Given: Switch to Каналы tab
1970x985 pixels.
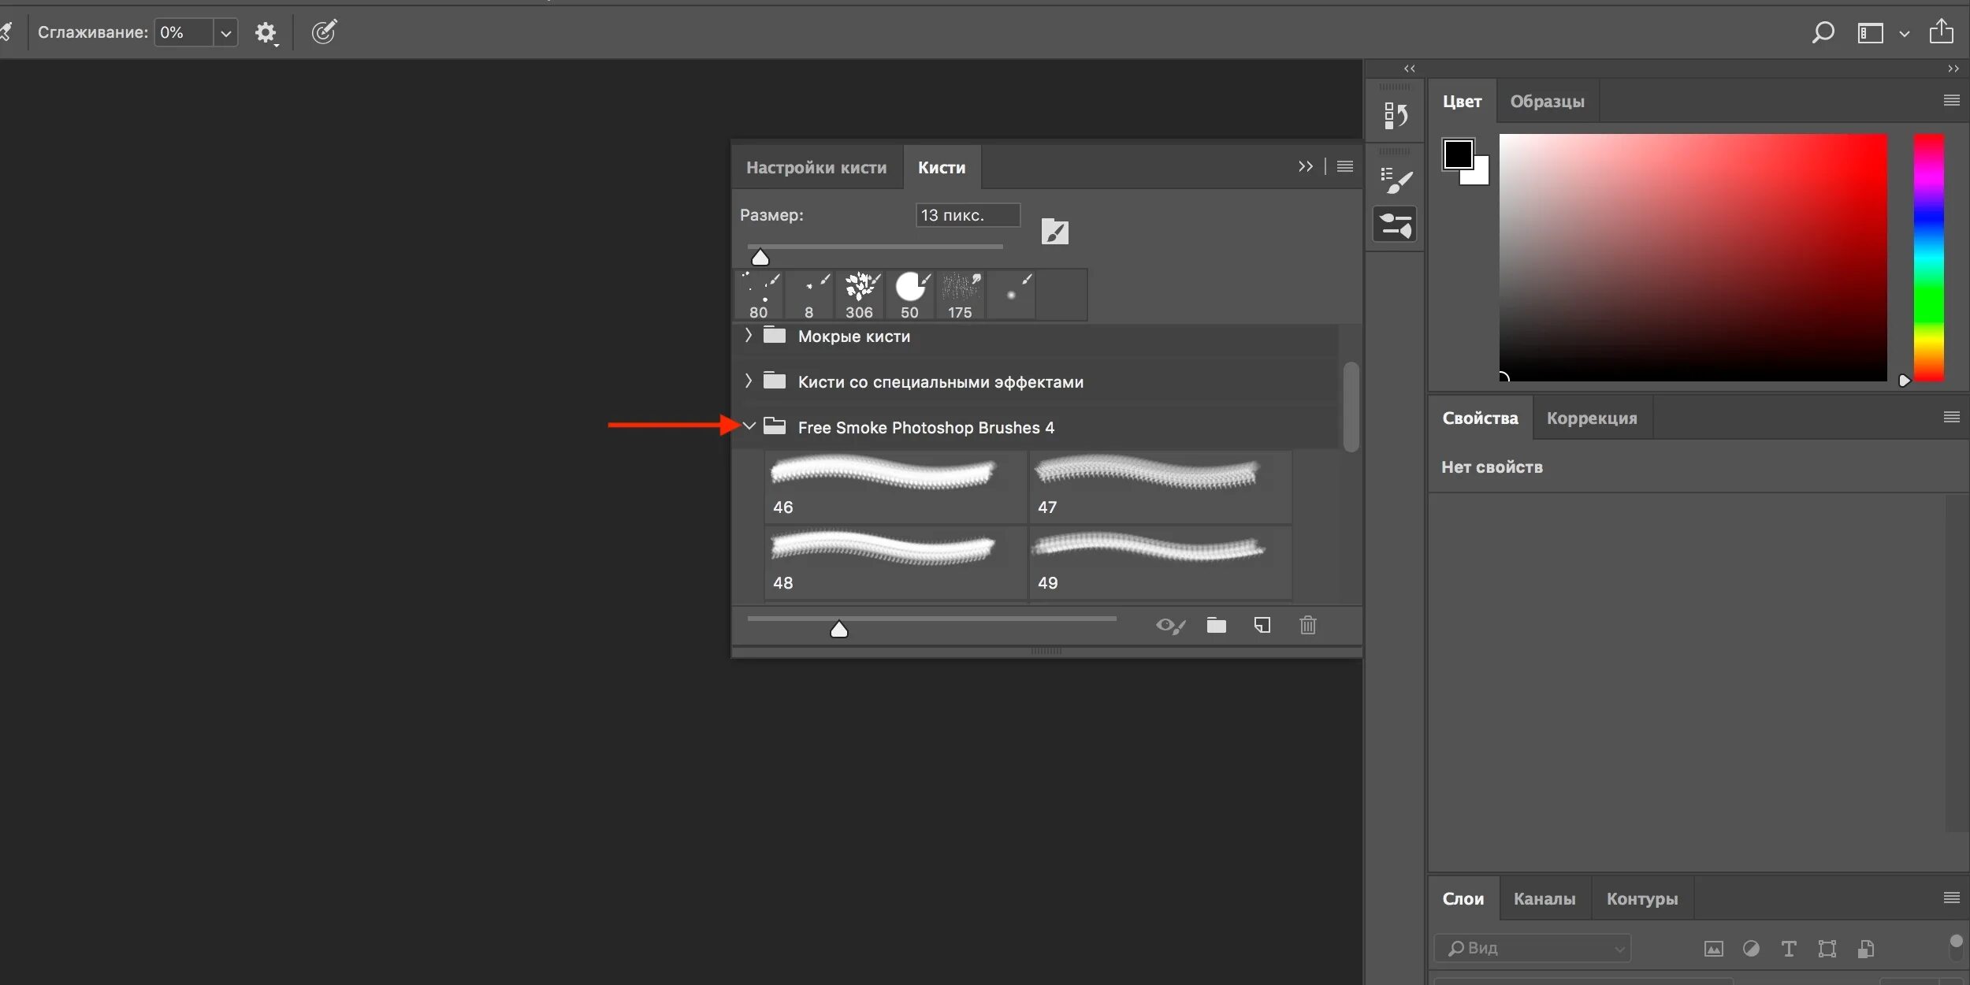Looking at the screenshot, I should click(1544, 899).
